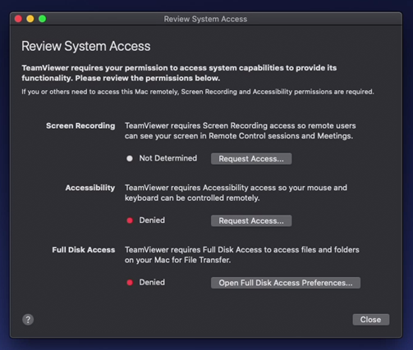Click the bold 'TeamViewer requires your permission' paragraph
The width and height of the screenshot is (413, 350).
(x=179, y=73)
